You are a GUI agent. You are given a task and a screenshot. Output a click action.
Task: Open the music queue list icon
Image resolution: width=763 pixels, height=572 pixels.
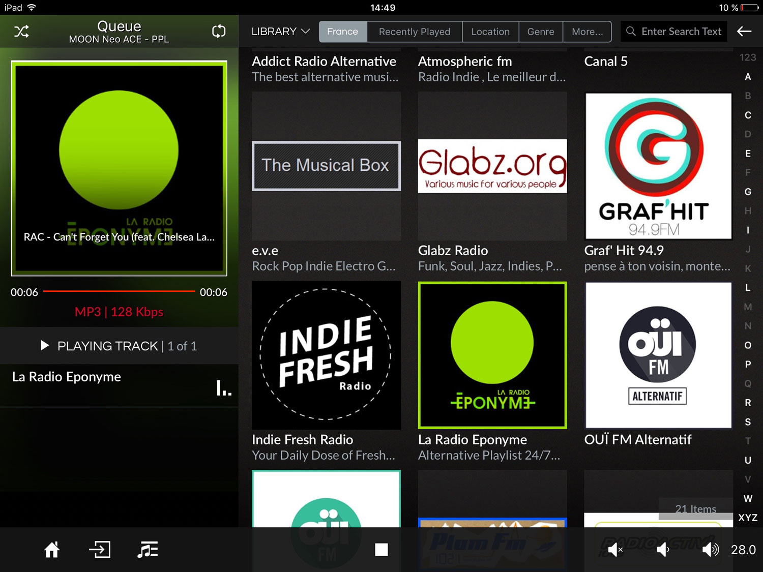tap(148, 550)
